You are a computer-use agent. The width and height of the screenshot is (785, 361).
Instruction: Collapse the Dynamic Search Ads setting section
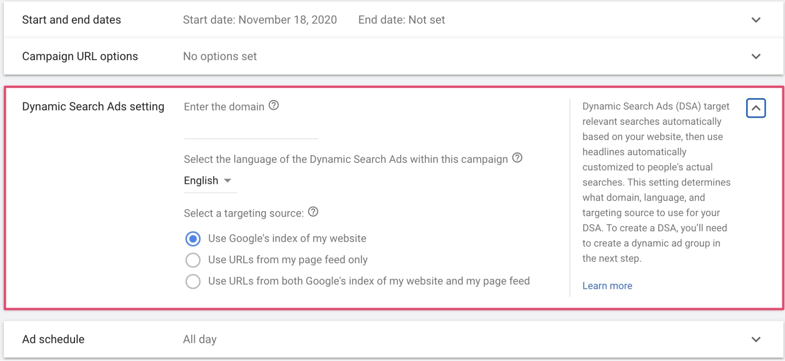coord(756,108)
